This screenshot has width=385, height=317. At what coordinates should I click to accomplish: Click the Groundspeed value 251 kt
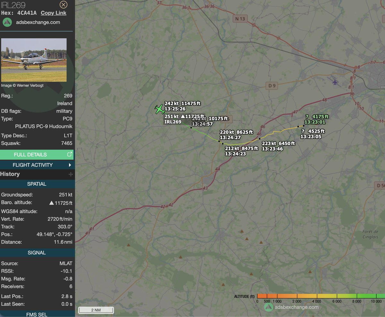coord(65,195)
